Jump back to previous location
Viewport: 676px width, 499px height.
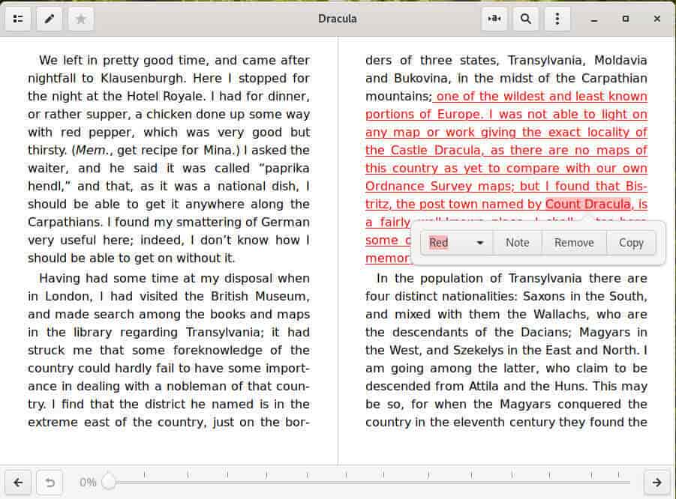[50, 483]
